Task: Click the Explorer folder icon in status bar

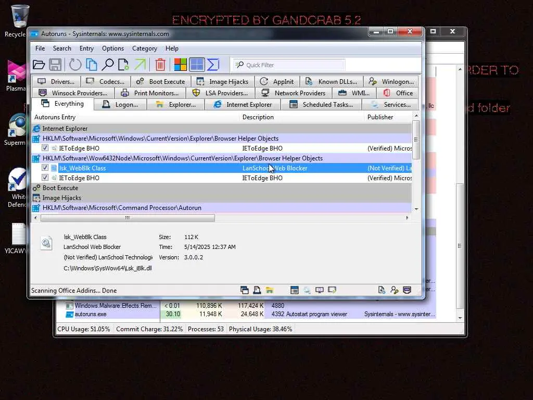Action: (270, 290)
